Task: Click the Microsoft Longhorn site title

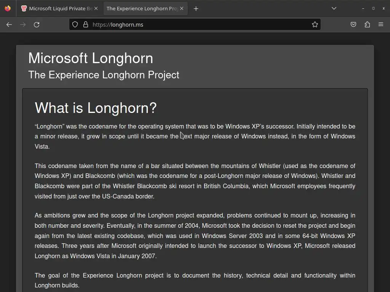Action: coord(91,58)
